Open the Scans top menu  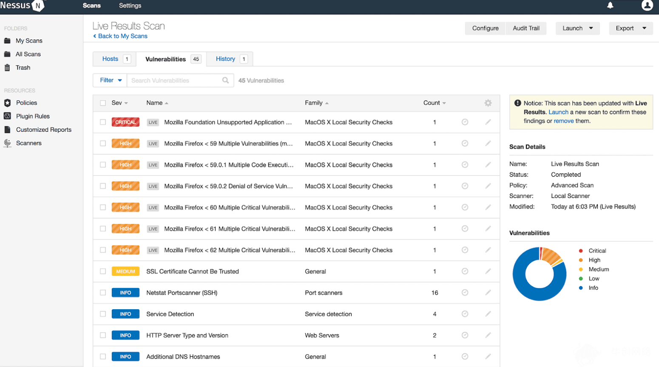pyautogui.click(x=92, y=6)
